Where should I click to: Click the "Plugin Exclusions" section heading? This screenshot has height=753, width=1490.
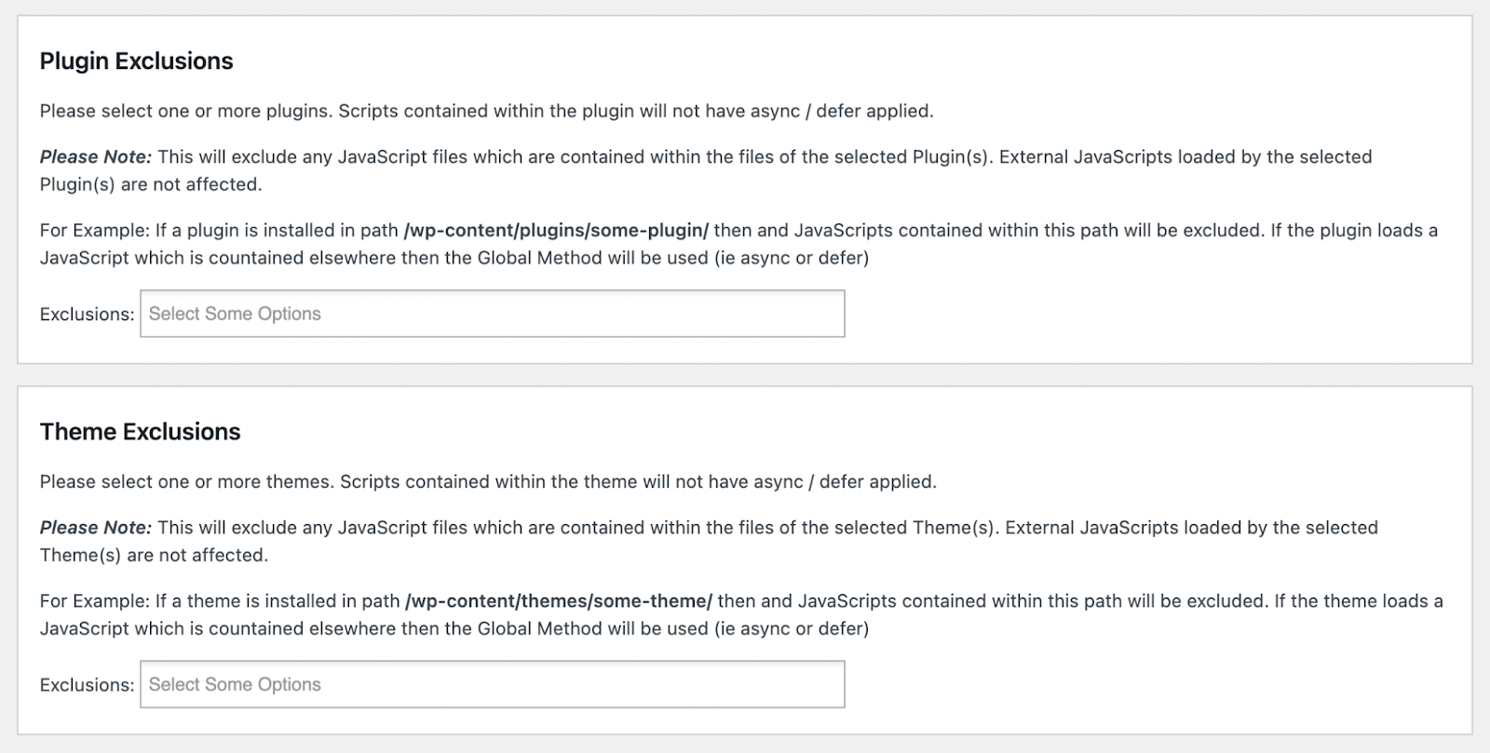tap(136, 61)
